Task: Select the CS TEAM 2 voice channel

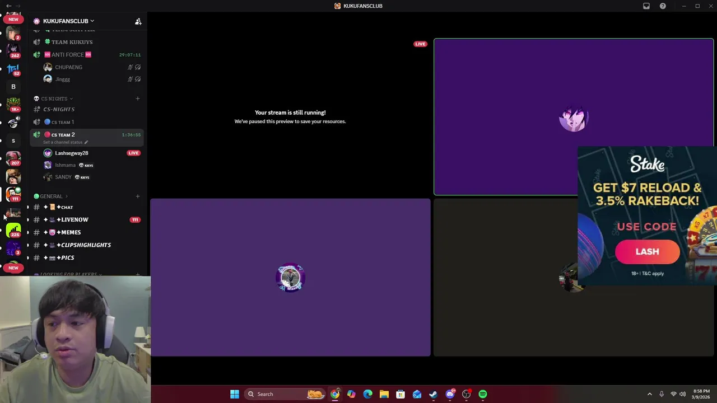Action: tap(63, 135)
